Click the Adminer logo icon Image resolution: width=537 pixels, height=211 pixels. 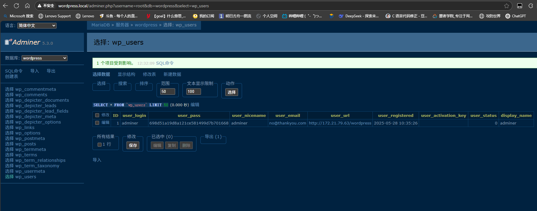point(8,42)
